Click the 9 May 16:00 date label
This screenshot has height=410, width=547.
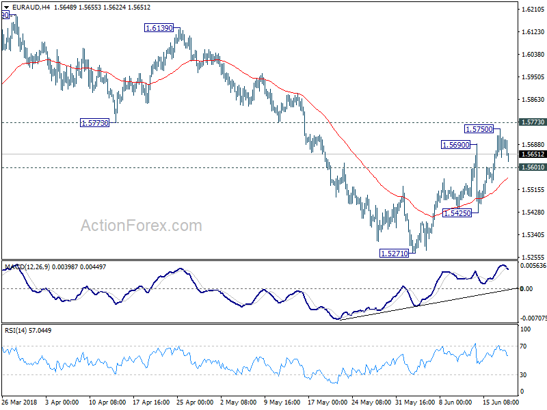pyautogui.click(x=282, y=402)
